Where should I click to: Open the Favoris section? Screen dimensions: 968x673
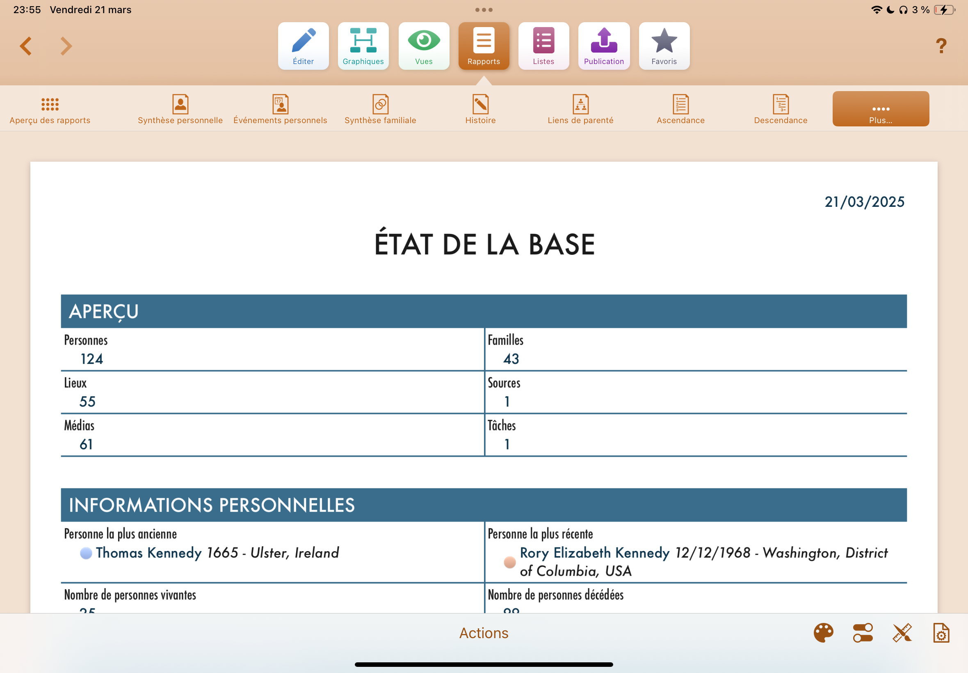click(664, 46)
